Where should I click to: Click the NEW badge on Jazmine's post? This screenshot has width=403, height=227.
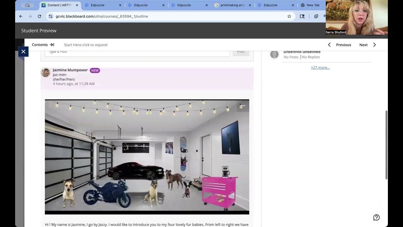(x=95, y=70)
